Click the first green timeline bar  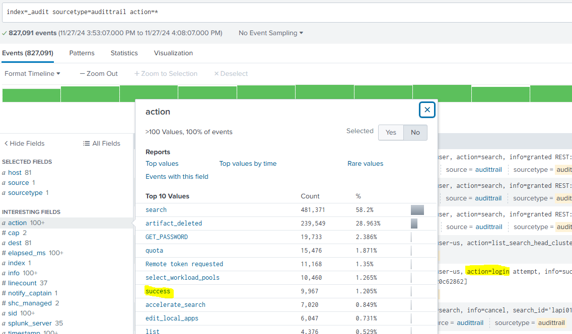point(31,94)
